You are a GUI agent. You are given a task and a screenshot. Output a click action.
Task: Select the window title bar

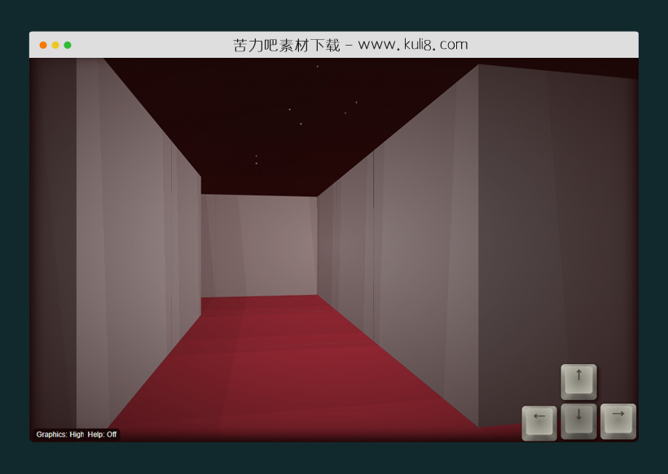pyautogui.click(x=334, y=43)
